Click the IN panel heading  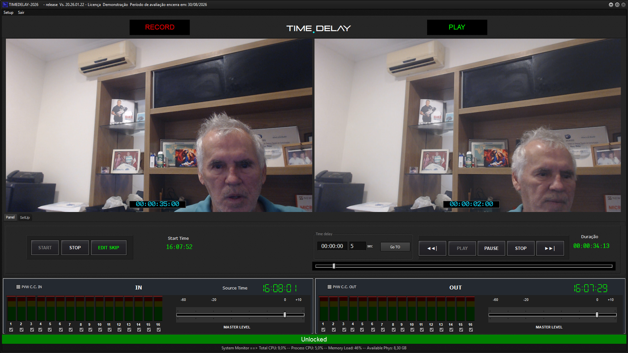click(x=139, y=287)
